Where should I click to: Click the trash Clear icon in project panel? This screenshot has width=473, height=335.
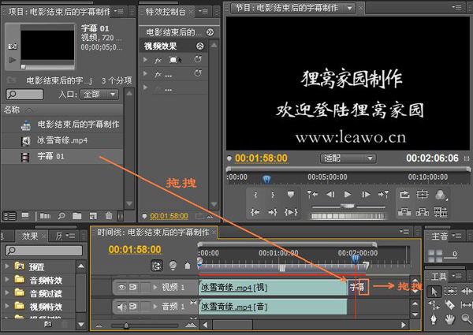point(109,216)
